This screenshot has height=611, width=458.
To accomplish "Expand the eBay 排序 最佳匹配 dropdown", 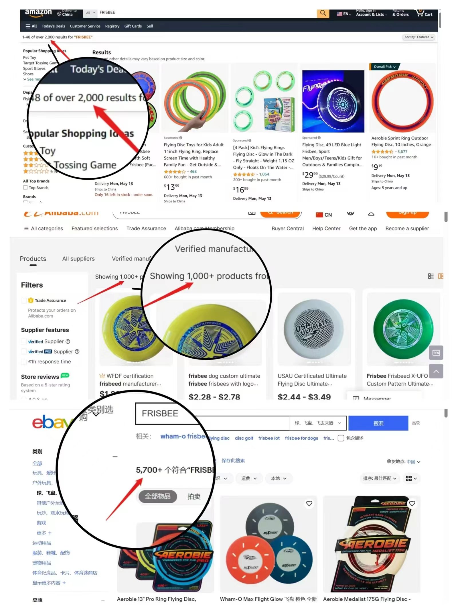I will pos(380,478).
